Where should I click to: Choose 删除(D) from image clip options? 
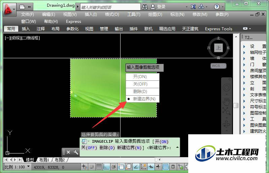[142, 92]
